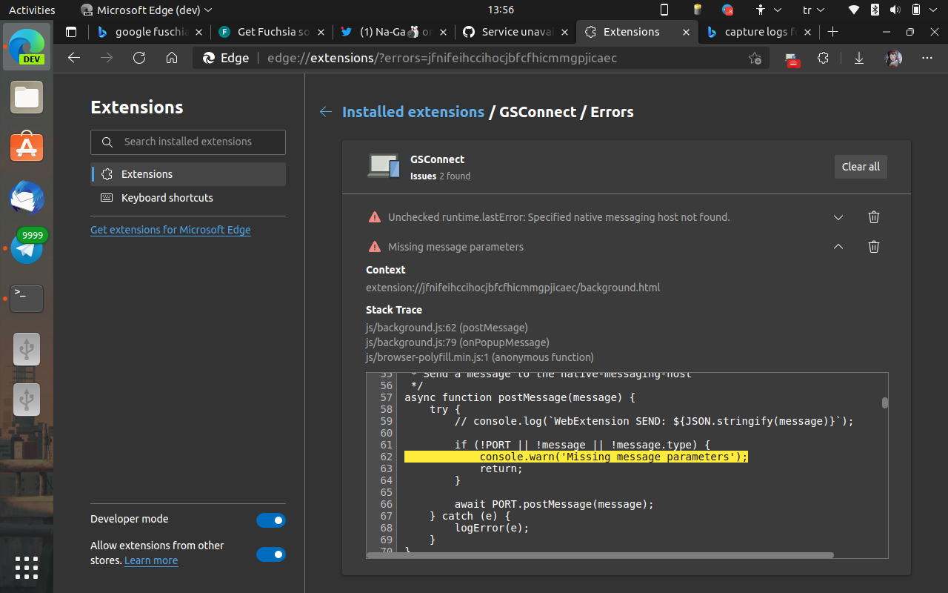Screen dimensions: 948x593
Task: Click the Installed extensions breadcrumb link
Action: 413,112
